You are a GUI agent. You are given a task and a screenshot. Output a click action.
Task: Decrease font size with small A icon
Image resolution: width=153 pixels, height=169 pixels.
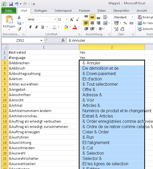click(x=77, y=19)
